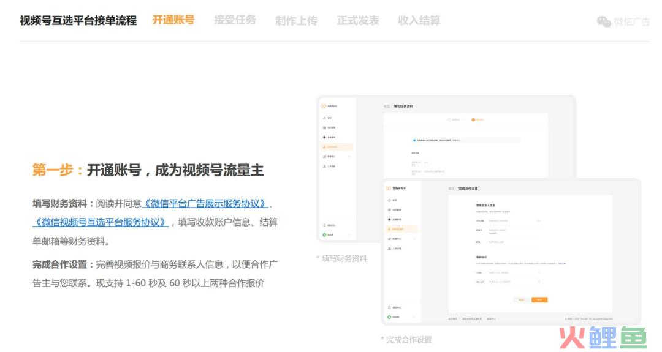The width and height of the screenshot is (662, 352).
Task: Click 视频号助手 logo in 完成合作设置 screenshot
Action: tap(397, 189)
